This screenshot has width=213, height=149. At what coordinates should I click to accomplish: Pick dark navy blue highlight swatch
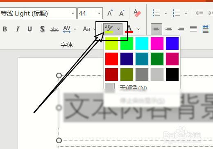[x=127, y=59]
